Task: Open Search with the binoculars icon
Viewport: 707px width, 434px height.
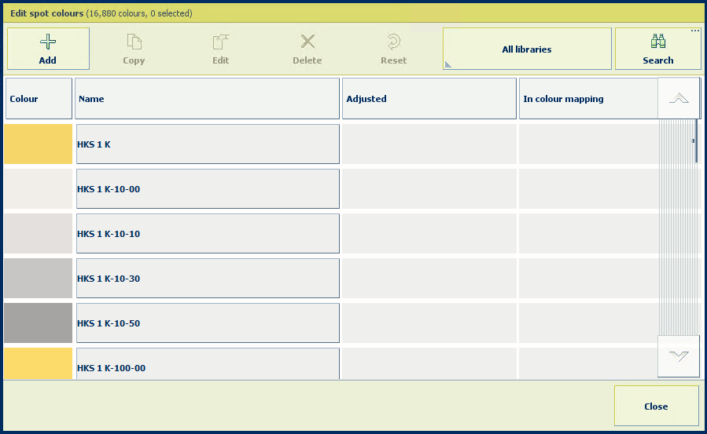Action: [x=658, y=42]
